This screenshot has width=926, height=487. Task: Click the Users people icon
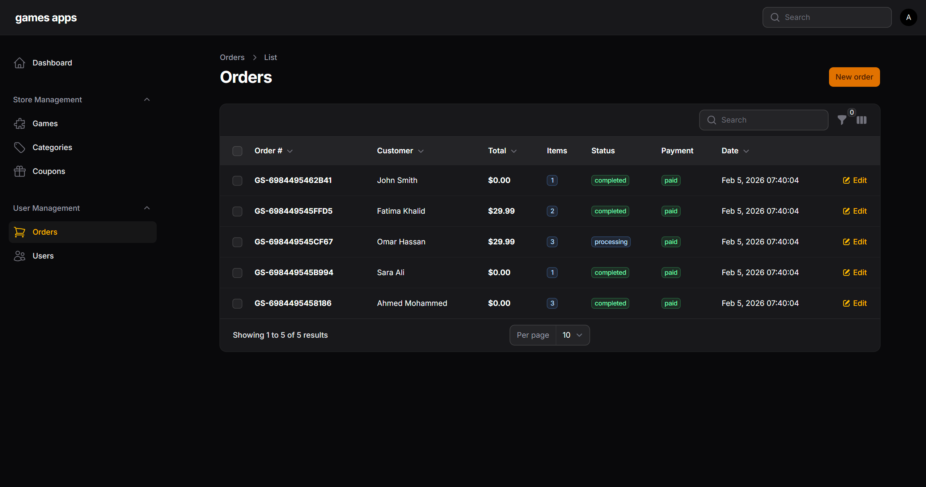point(20,256)
